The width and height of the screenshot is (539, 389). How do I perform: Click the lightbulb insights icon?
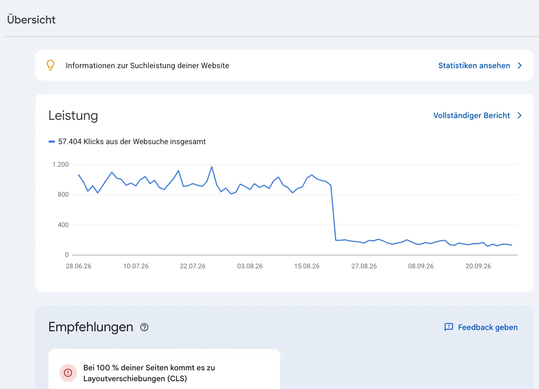(x=50, y=65)
